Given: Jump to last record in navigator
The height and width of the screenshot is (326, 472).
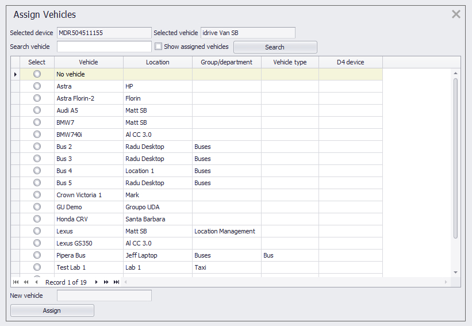Looking at the screenshot, I should point(117,282).
